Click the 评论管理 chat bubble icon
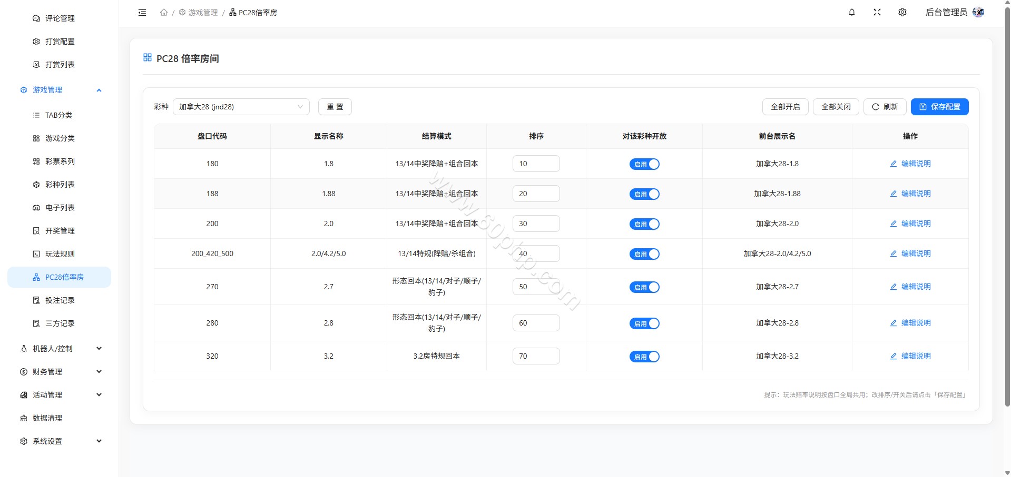The height and width of the screenshot is (477, 1011). click(x=36, y=18)
